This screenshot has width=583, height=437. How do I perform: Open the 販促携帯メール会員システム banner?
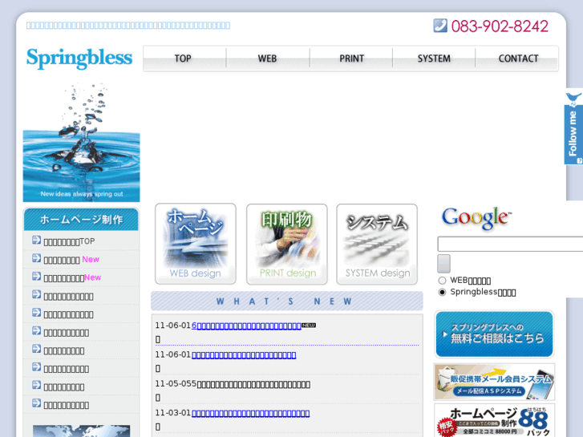coord(494,382)
